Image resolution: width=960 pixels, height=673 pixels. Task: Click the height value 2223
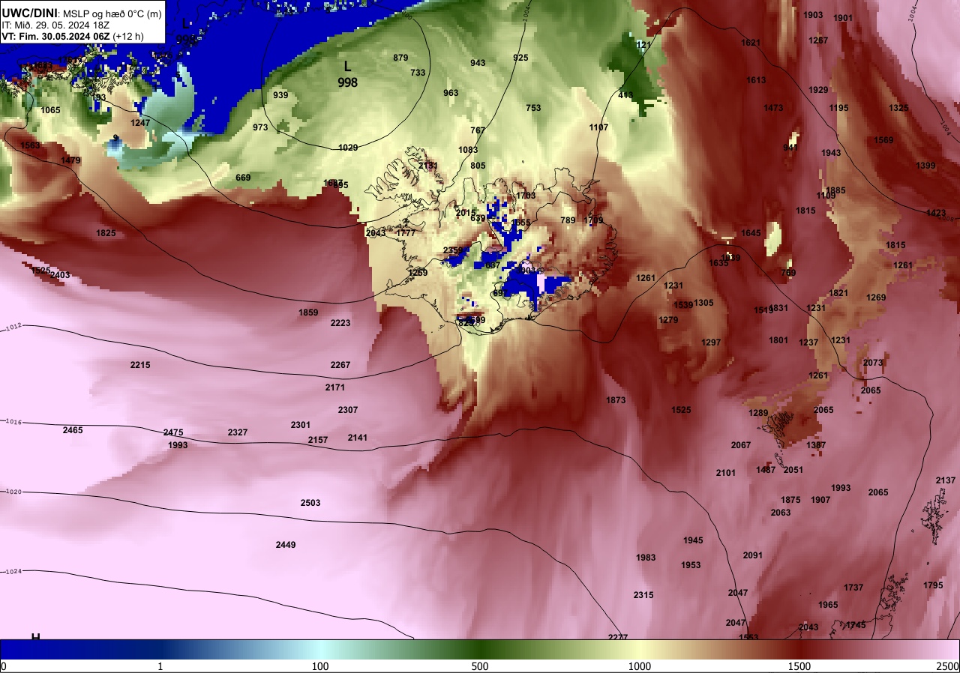coord(340,323)
